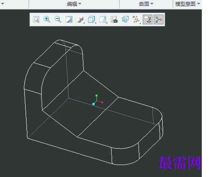
Task: Open Display Style shaded spheres icon
Action: tap(80, 19)
